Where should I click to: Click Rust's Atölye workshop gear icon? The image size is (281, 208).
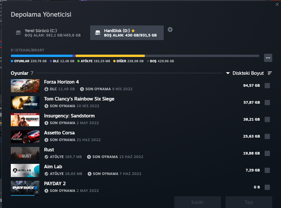(x=46, y=157)
